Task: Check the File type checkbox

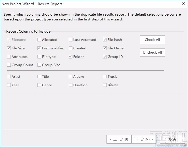Action: click(39, 57)
